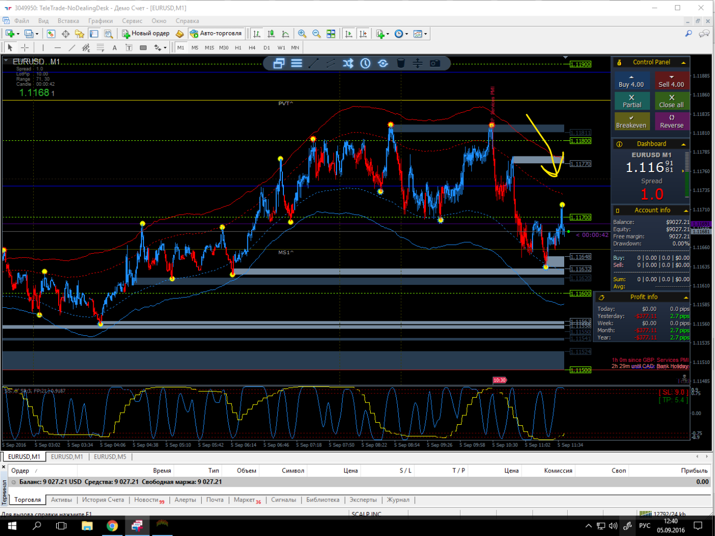The height and width of the screenshot is (536, 715).
Task: Open the Справка menu
Action: point(187,21)
